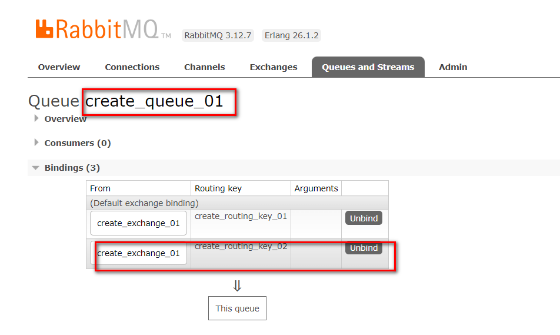The width and height of the screenshot is (560, 335).
Task: Collapse the Bindings (3) section
Action: pos(72,168)
